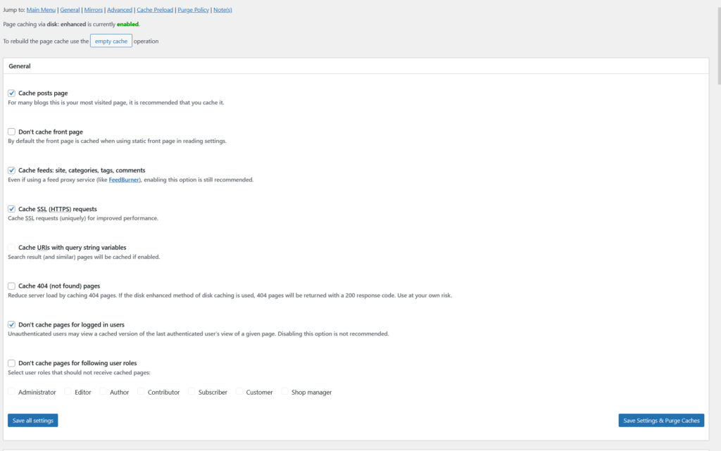721x451 pixels.
Task: Click the 'To rebuild the page cache' text
Action: coord(46,42)
